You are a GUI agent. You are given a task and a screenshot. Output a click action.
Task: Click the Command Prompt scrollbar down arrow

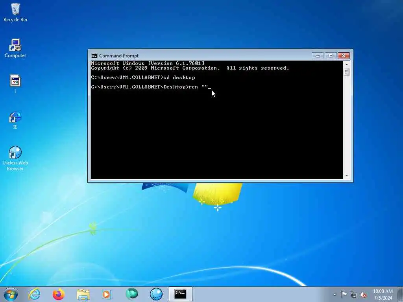coord(346,176)
